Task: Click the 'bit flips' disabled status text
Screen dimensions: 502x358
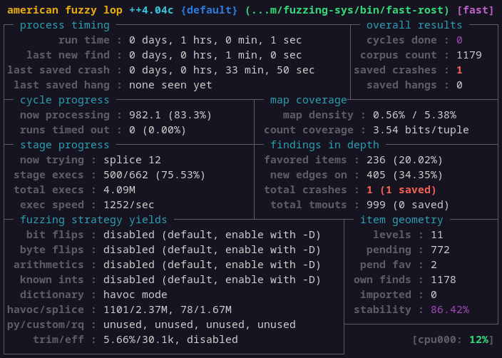Action: tap(212, 235)
